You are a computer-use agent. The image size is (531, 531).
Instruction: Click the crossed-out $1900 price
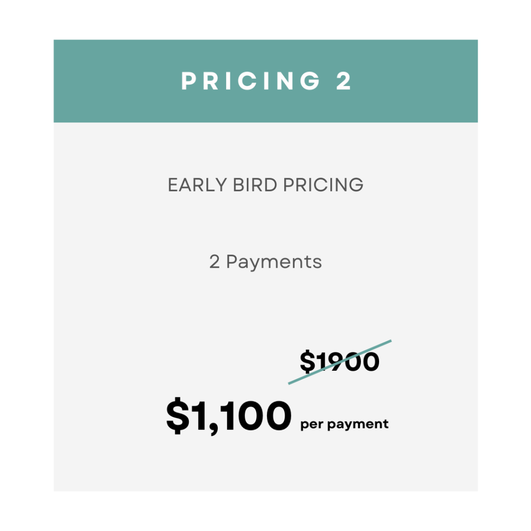point(340,361)
